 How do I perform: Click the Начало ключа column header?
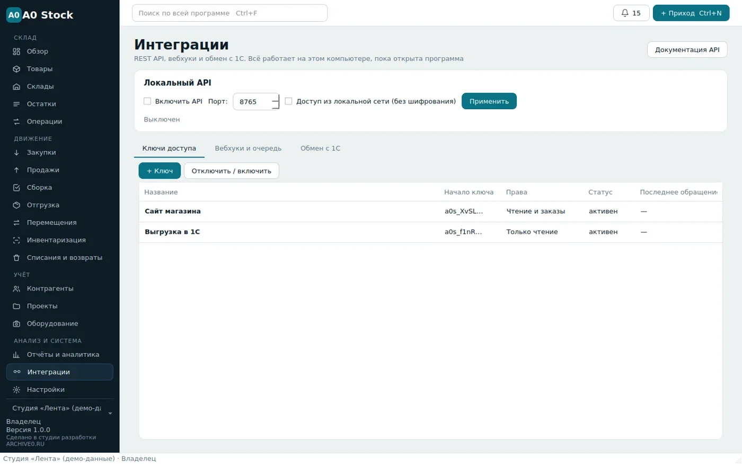[x=469, y=192]
